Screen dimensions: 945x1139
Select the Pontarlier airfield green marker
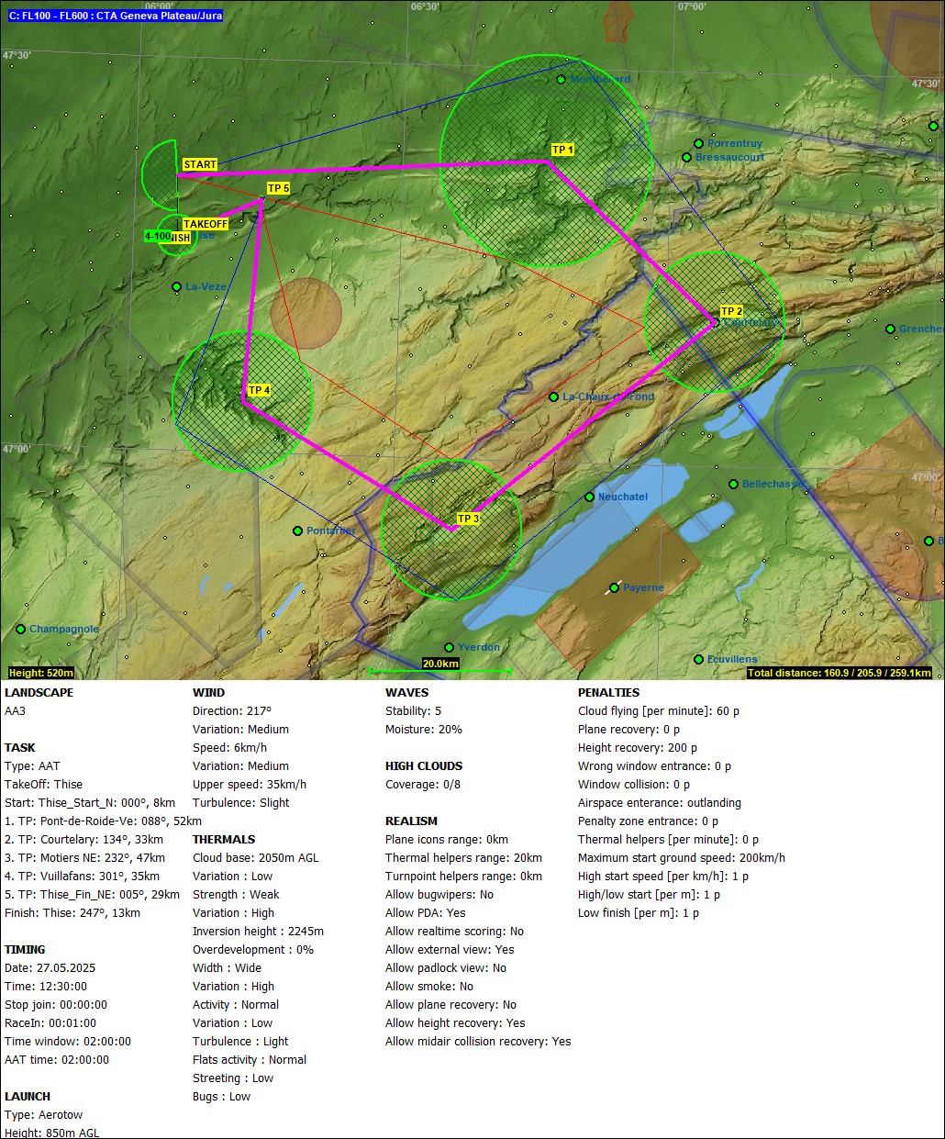click(298, 531)
